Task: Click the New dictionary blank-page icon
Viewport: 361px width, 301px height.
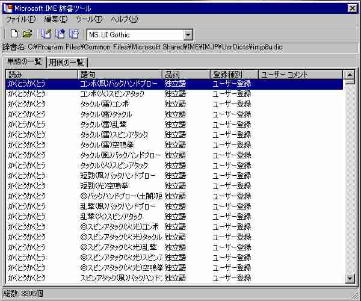Action: point(14,34)
